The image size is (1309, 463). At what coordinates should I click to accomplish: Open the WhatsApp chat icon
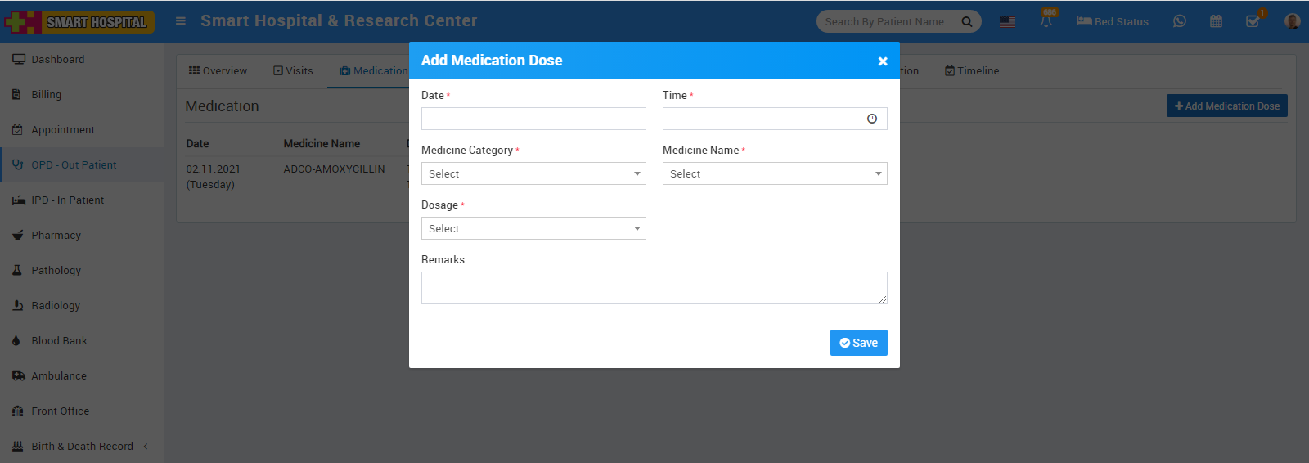[1179, 21]
